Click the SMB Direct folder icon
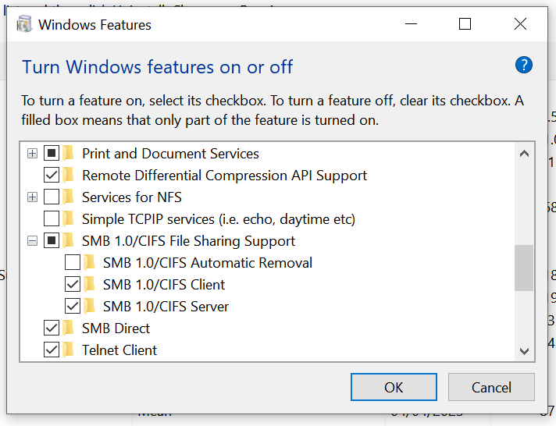Image resolution: width=556 pixels, height=426 pixels. click(69, 328)
